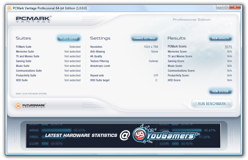Click the PCMark Vantage title bar icon

[9, 8]
